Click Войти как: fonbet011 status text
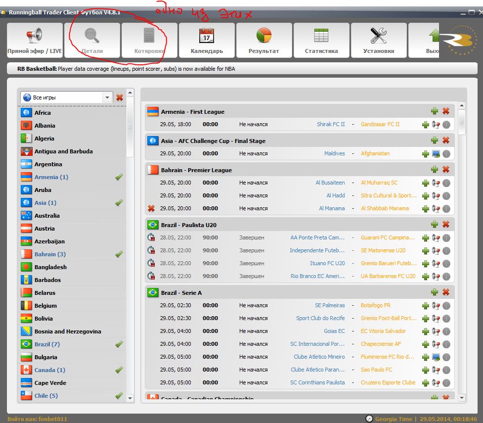Viewport: 483px width, 423px height. tap(37, 419)
